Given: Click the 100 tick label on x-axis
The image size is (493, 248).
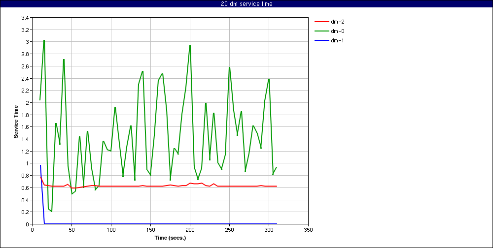Looking at the screenshot, I should (111, 230).
